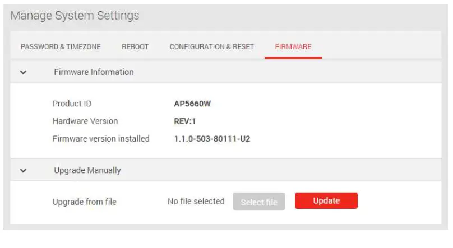Click the red underline beneath Firmware tab
The width and height of the screenshot is (453, 248).
coord(293,58)
